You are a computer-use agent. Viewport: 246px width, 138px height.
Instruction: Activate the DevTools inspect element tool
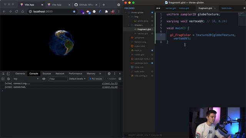[x=3, y=74]
